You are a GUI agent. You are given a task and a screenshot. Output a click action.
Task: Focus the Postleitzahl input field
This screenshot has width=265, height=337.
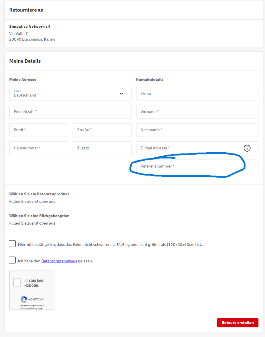(70, 112)
